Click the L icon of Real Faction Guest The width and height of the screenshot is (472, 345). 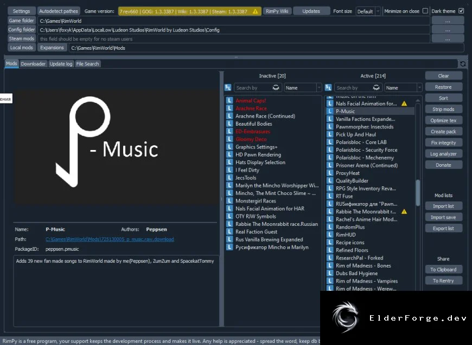pos(229,232)
